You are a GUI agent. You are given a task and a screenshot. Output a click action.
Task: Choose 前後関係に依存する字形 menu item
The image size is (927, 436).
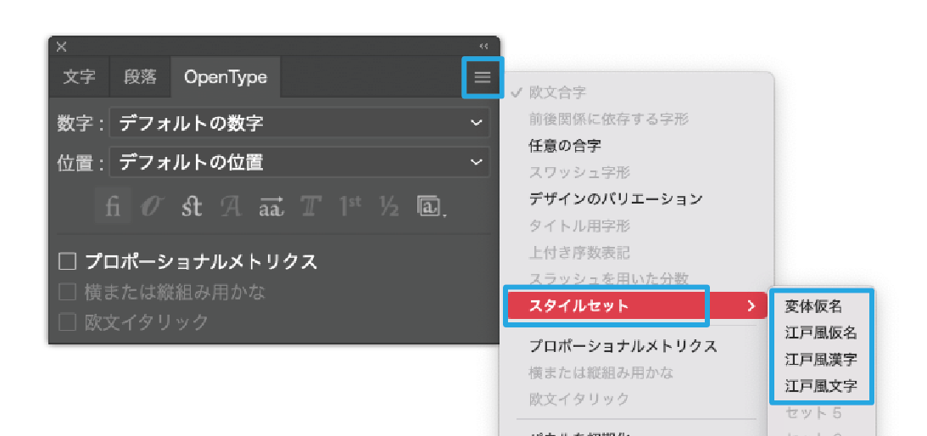click(637, 120)
